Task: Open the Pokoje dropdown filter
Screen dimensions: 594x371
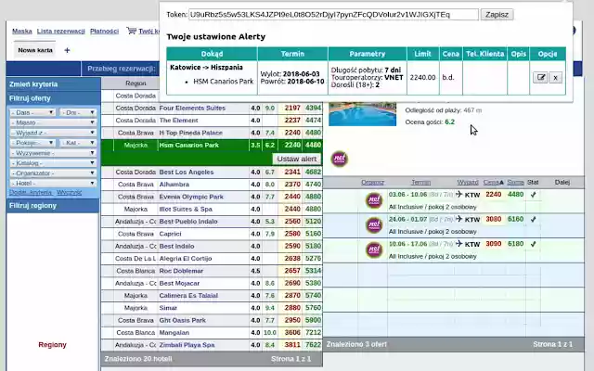Action: pyautogui.click(x=32, y=143)
